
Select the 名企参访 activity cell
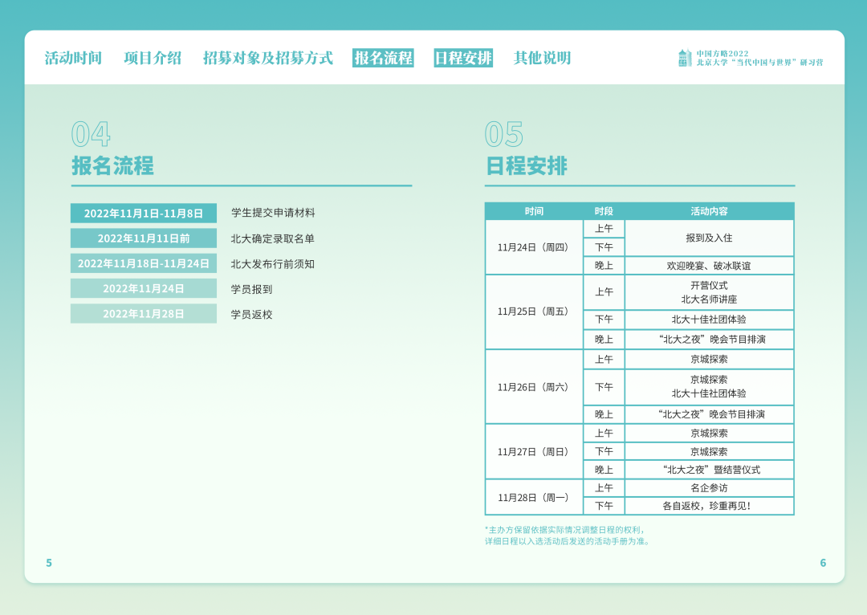(x=709, y=488)
